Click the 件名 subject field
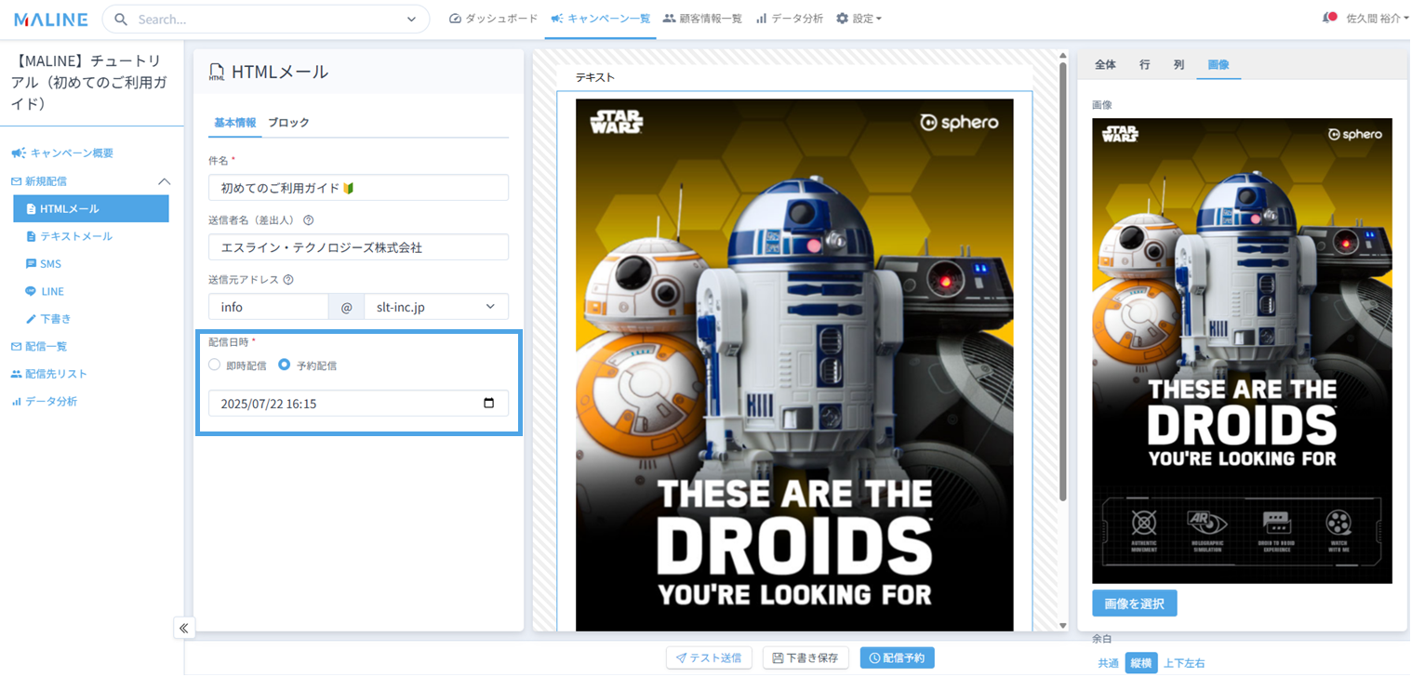Image resolution: width=1425 pixels, height=677 pixels. point(358,188)
